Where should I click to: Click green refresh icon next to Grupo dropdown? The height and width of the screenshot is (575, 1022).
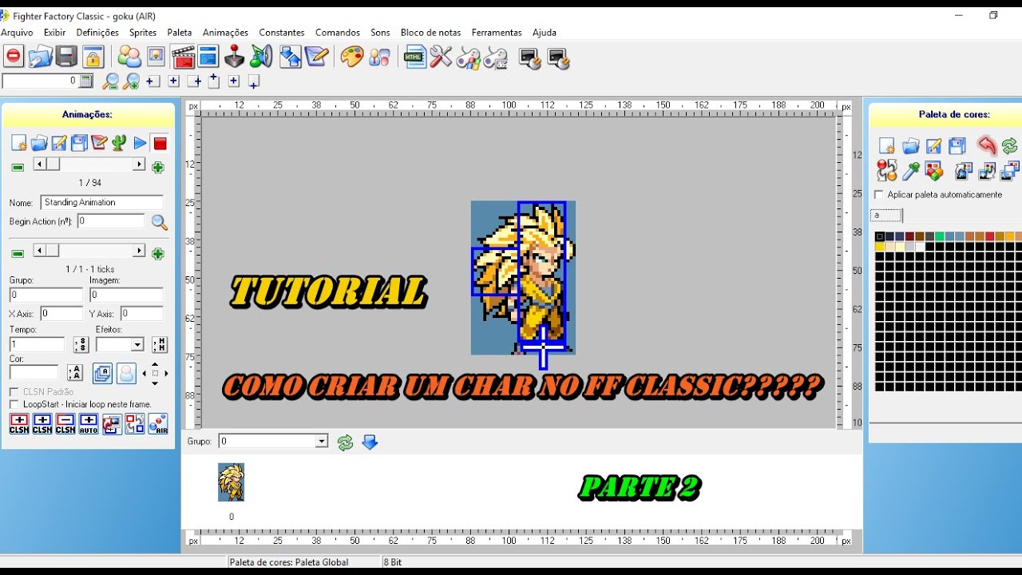[345, 442]
